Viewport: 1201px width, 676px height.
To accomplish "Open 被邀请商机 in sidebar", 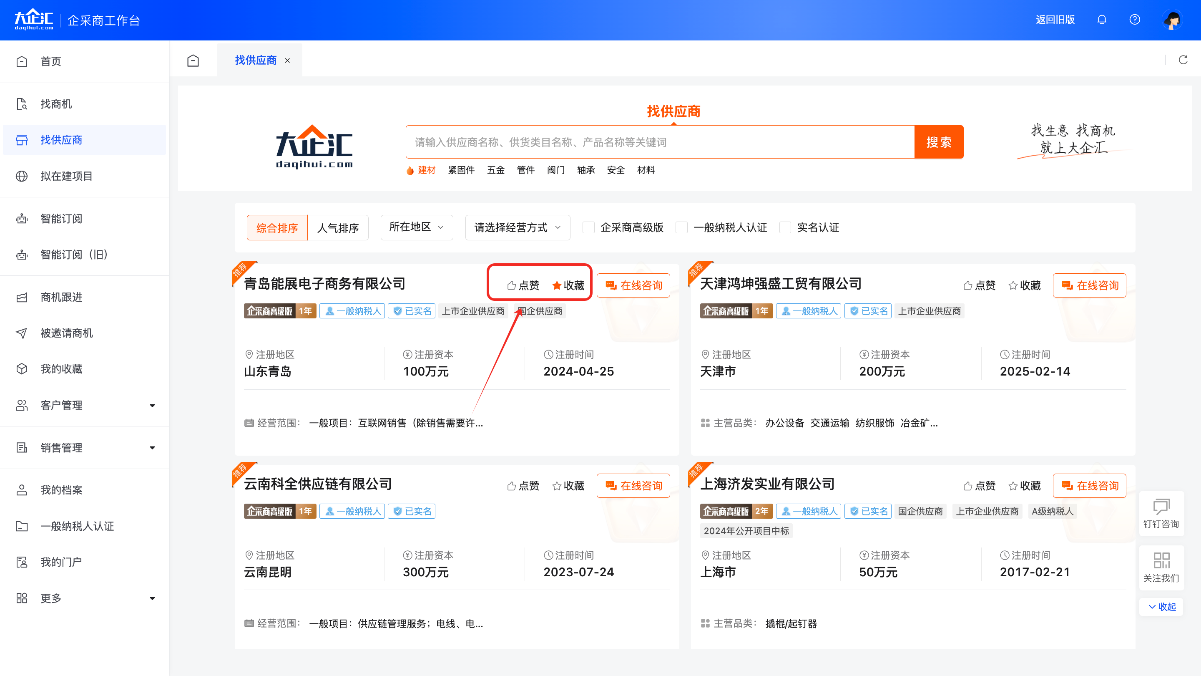I will tap(84, 333).
